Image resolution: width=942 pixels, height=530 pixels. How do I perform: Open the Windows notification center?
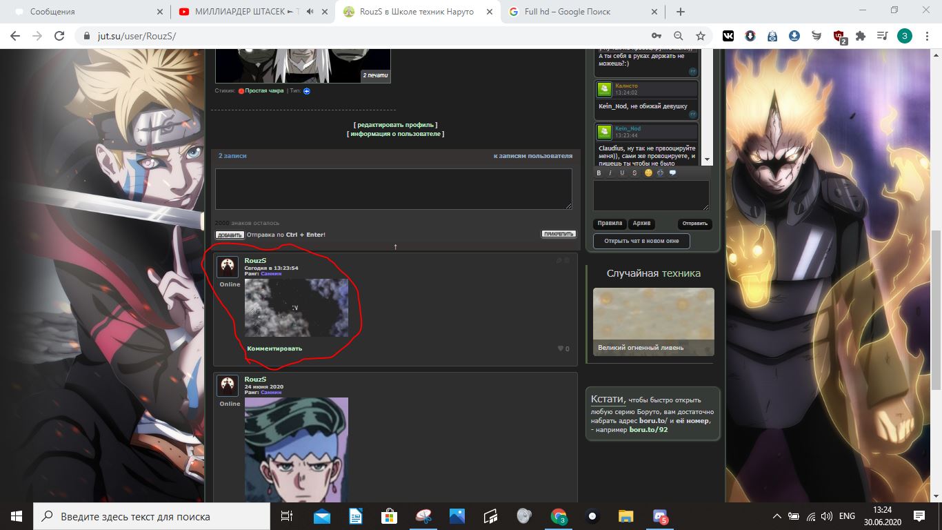pos(919,516)
